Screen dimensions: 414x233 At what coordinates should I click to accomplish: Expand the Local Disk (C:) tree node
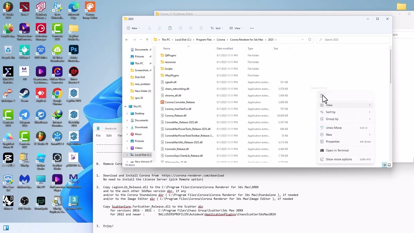(x=127, y=155)
